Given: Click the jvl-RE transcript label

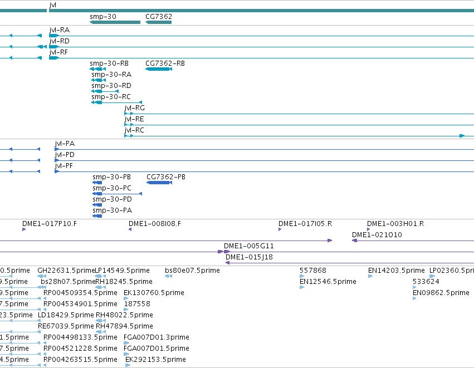Looking at the screenshot, I should [134, 119].
